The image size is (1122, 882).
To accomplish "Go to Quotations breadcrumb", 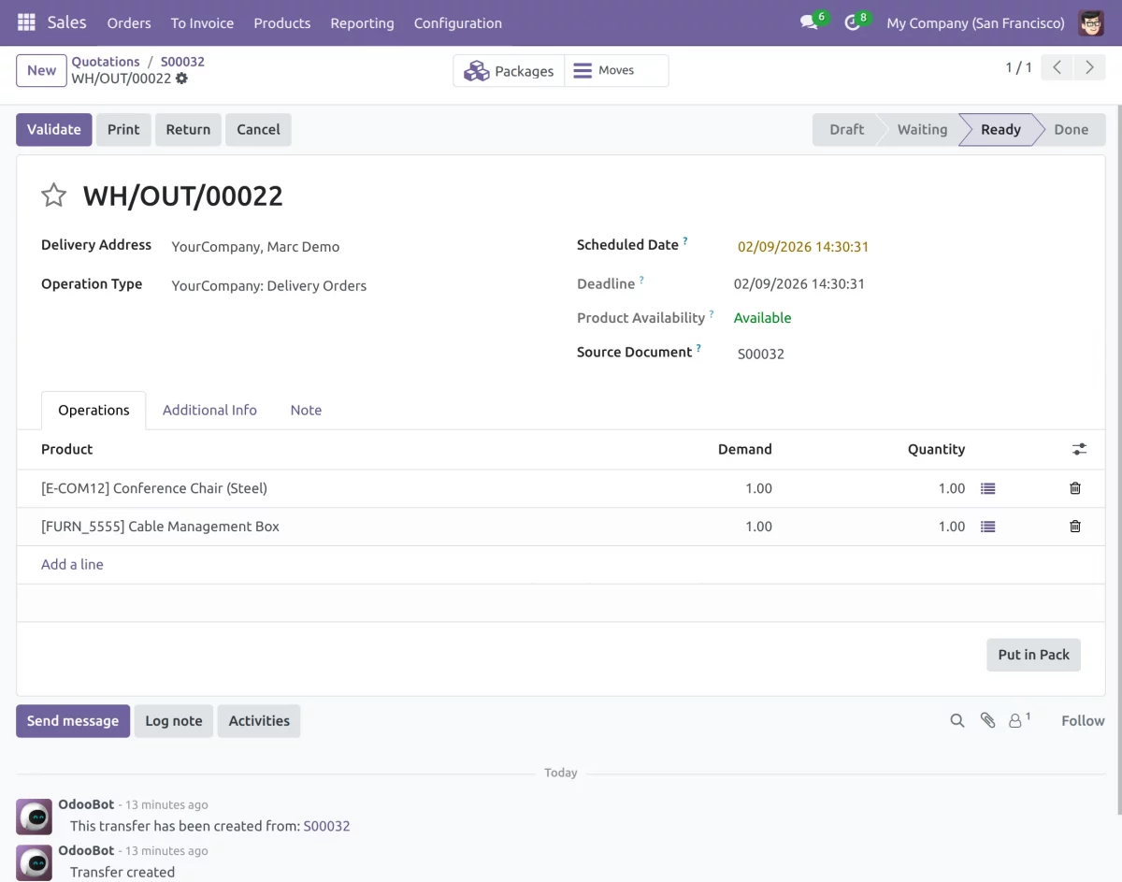I will (106, 62).
